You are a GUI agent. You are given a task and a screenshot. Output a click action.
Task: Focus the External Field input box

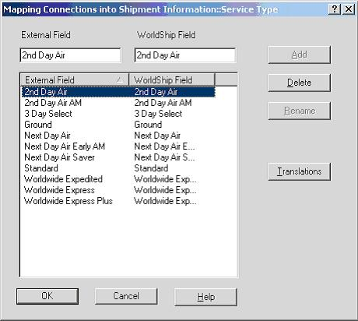(x=70, y=55)
